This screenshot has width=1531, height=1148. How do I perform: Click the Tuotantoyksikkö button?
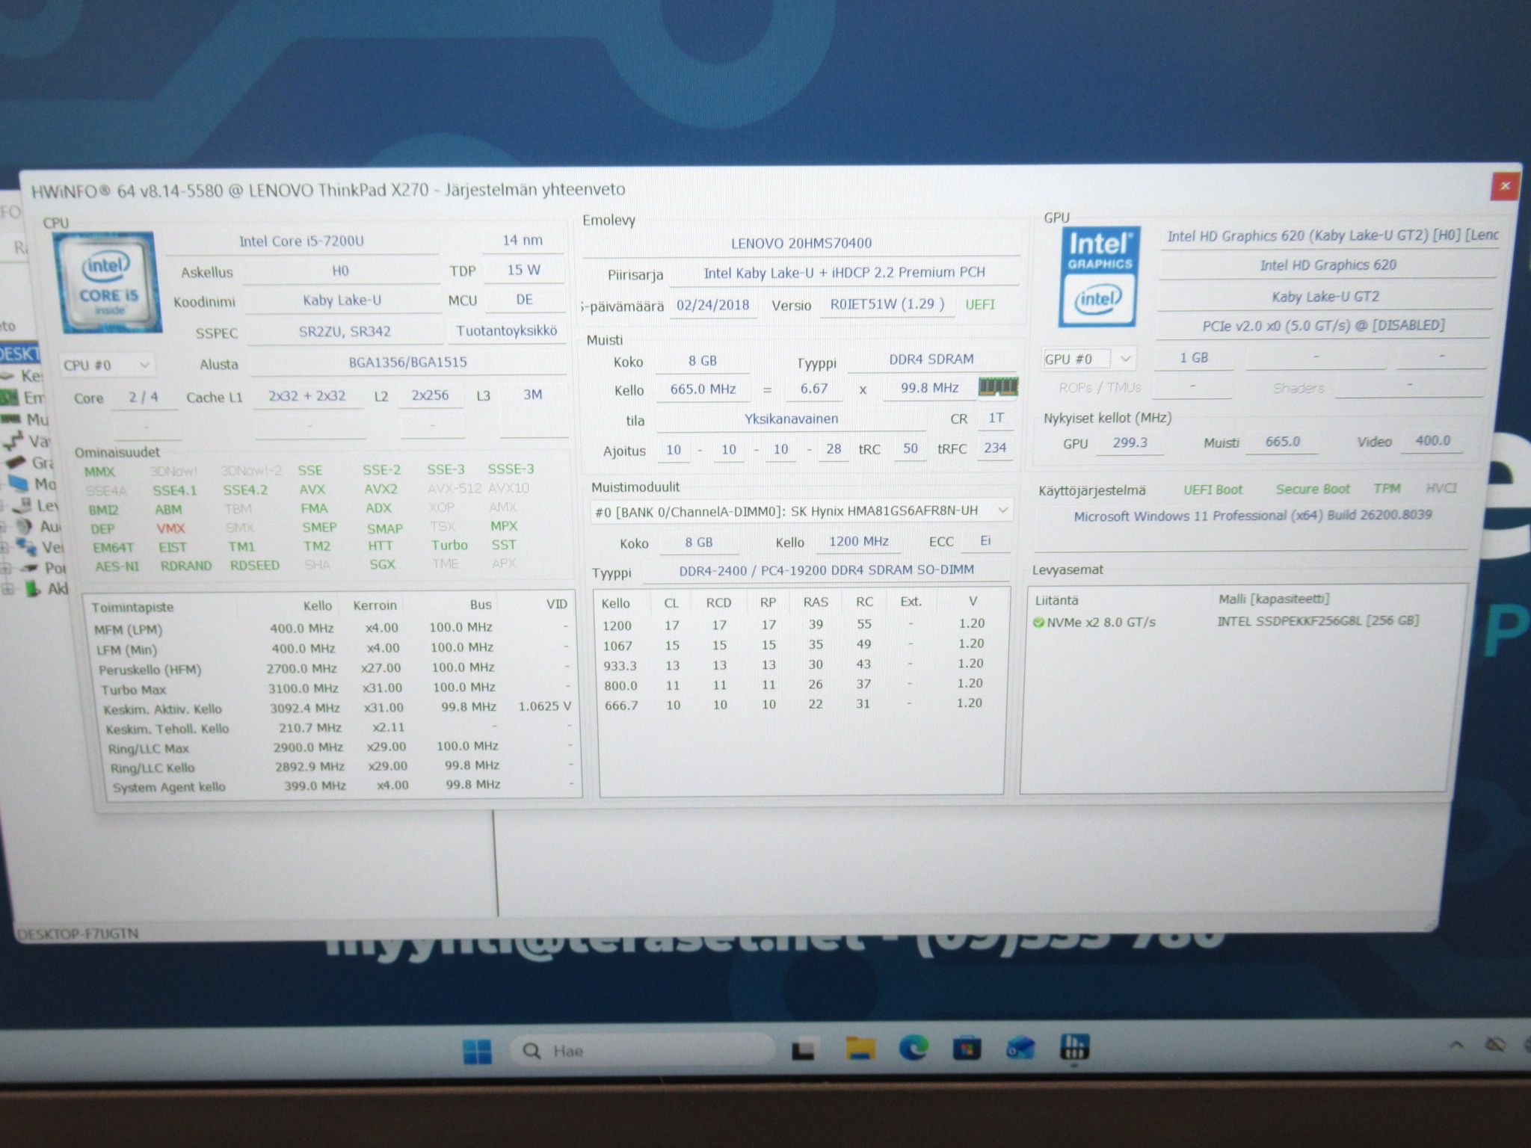[x=506, y=330]
